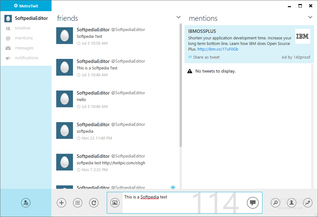Click Share as tweet in the ad
The image size is (318, 217).
(x=204, y=57)
